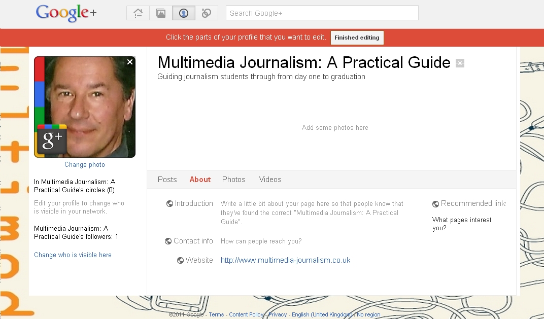
Task: Edit the page title Multimedia Journalism
Action: (304, 63)
